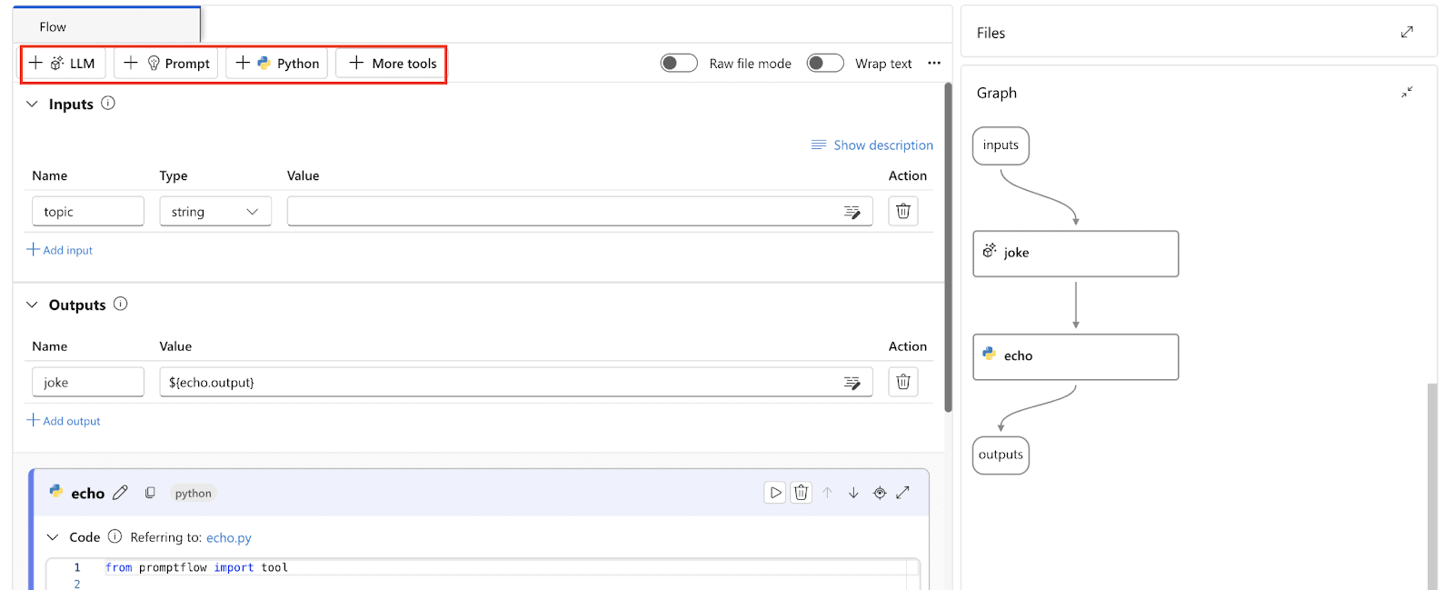
Task: Copy the echo node name
Action: pyautogui.click(x=150, y=493)
